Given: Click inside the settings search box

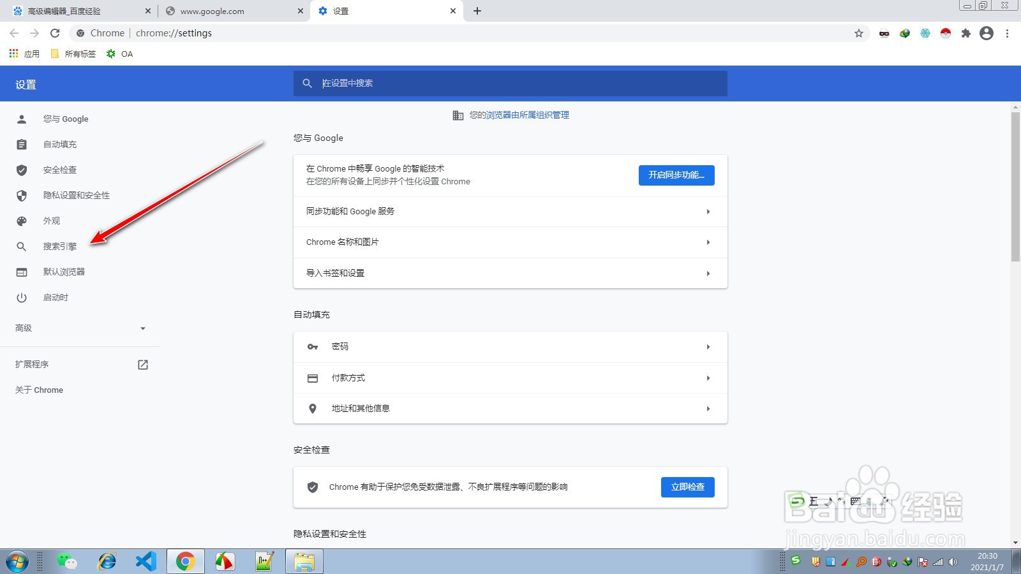Looking at the screenshot, I should point(511,83).
